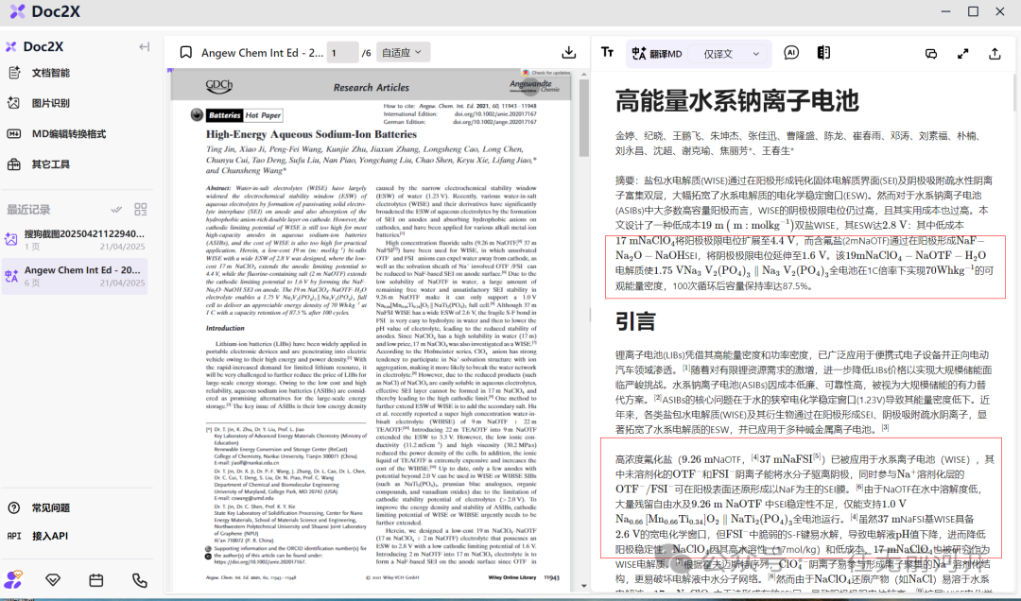Open the comments chat bubble icon

tap(931, 54)
